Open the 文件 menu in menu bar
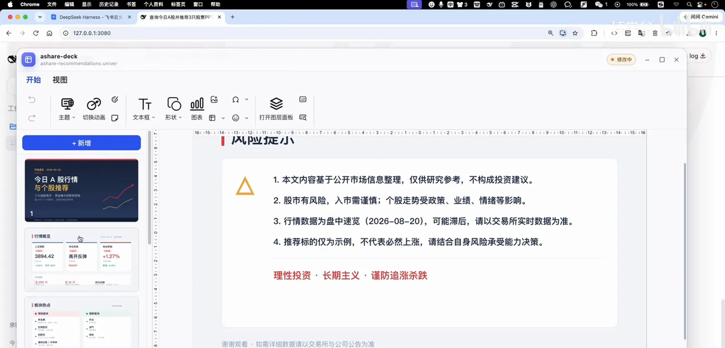This screenshot has height=348, width=725. (52, 5)
